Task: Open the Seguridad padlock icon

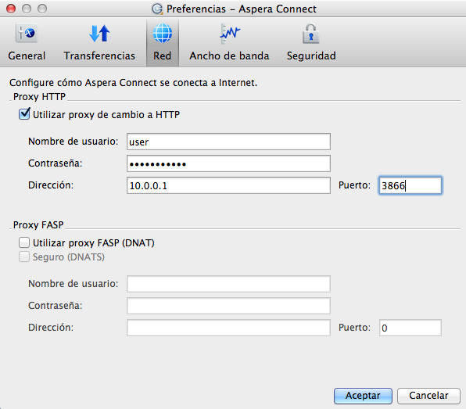Action: coord(311,34)
